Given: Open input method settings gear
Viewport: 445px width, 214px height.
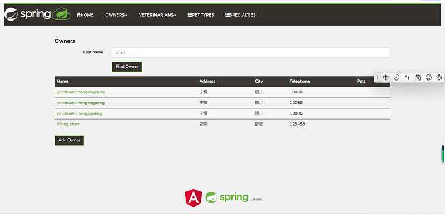Looking at the screenshot, I should (x=439, y=77).
